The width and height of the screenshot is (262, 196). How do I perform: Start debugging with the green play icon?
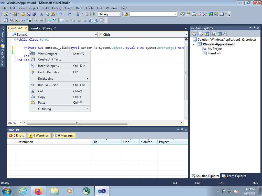[x=94, y=14]
